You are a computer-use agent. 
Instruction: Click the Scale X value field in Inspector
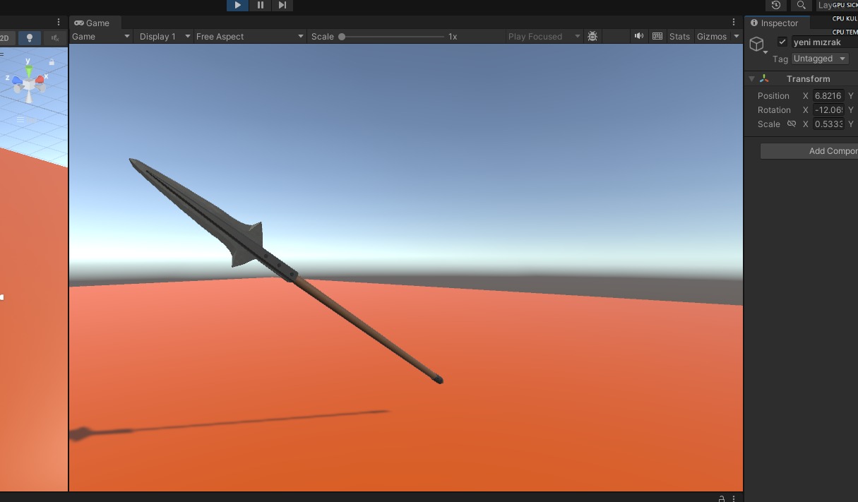(828, 124)
